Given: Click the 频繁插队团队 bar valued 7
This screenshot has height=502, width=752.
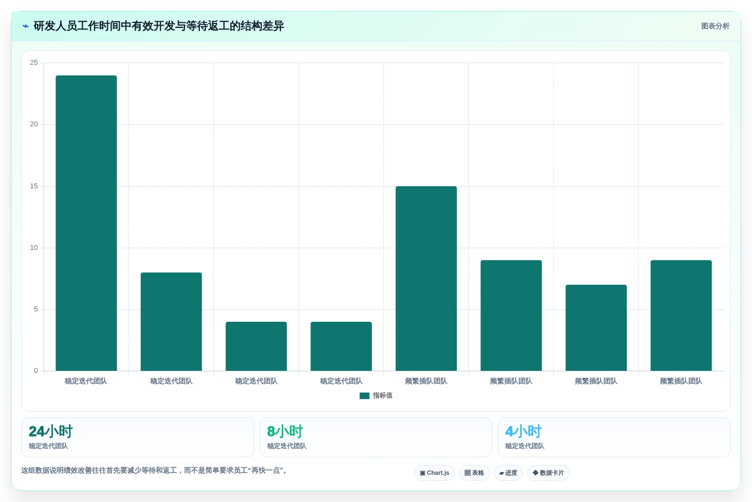Looking at the screenshot, I should [596, 328].
